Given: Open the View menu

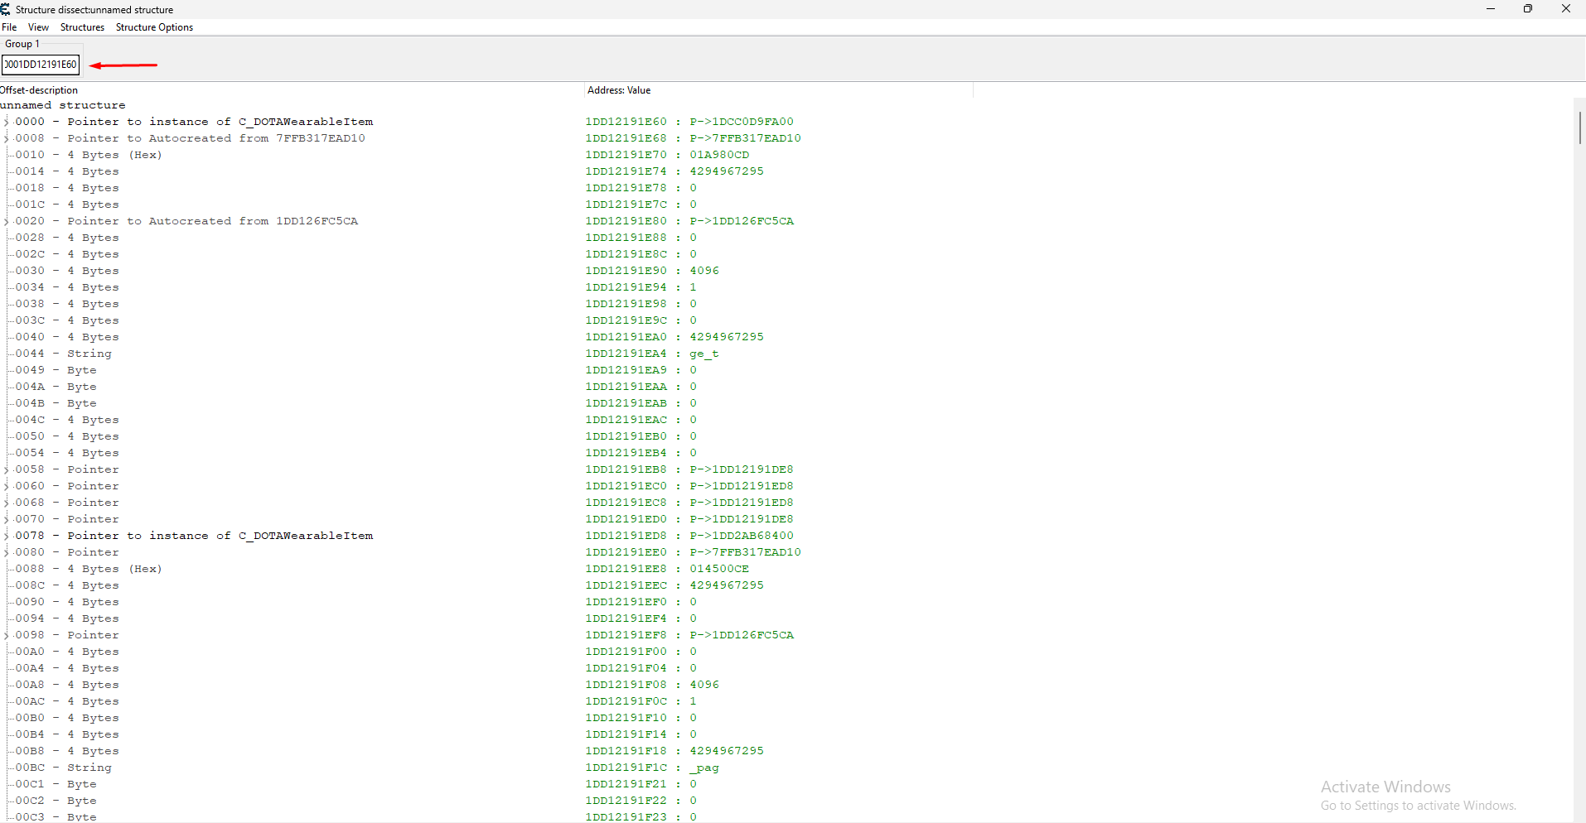Looking at the screenshot, I should pyautogui.click(x=38, y=27).
